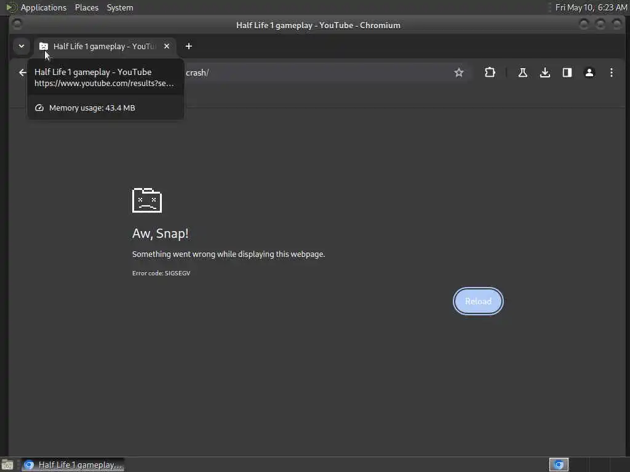The height and width of the screenshot is (472, 630).
Task: Open the Applications menu
Action: coord(44,7)
